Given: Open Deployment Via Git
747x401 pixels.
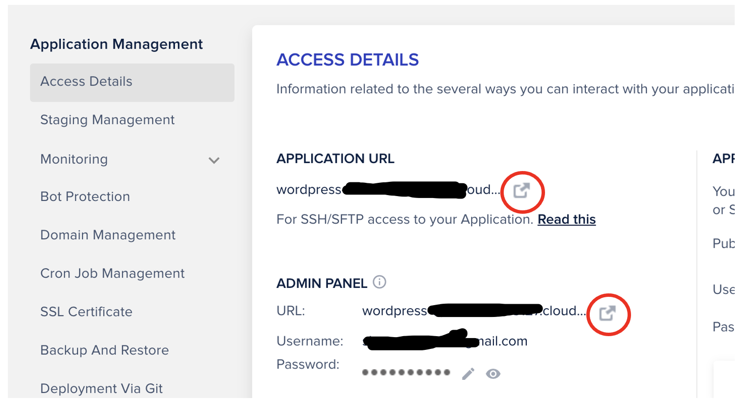Looking at the screenshot, I should click(x=101, y=388).
